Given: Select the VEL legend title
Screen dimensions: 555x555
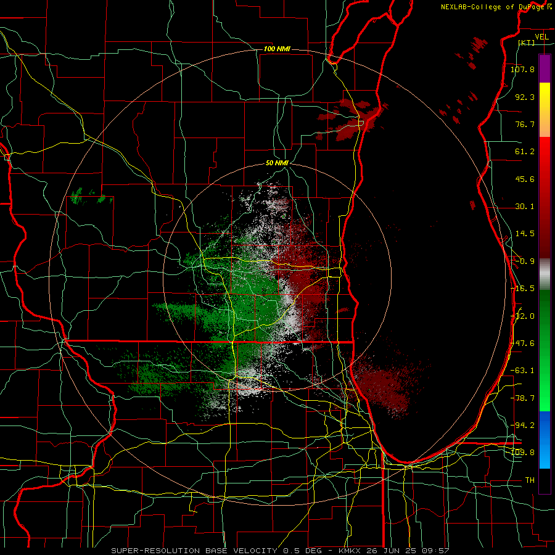Looking at the screenshot, I should coord(541,37).
